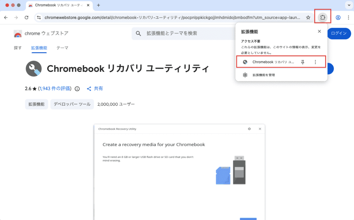Open the 1,943 件の評価 ratings link

tap(55, 89)
